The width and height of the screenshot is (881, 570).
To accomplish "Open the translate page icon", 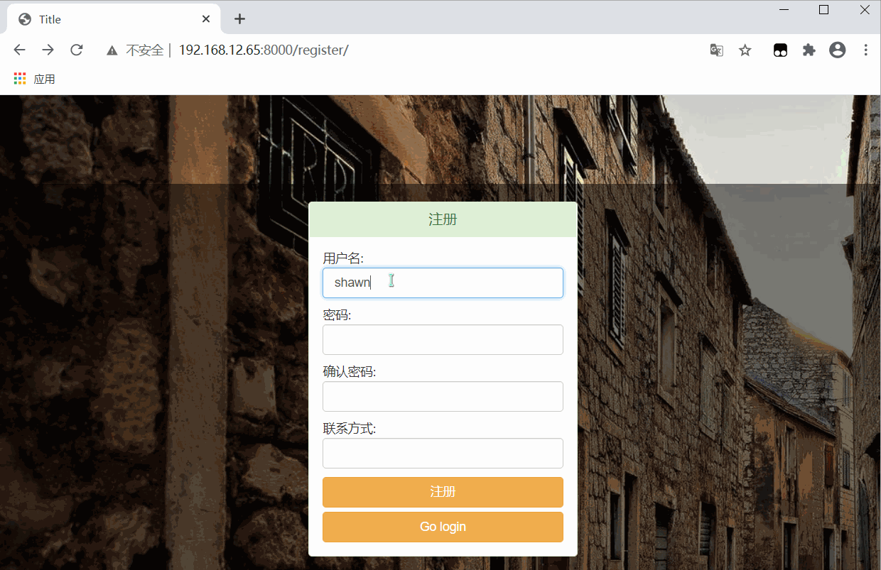I will (716, 50).
